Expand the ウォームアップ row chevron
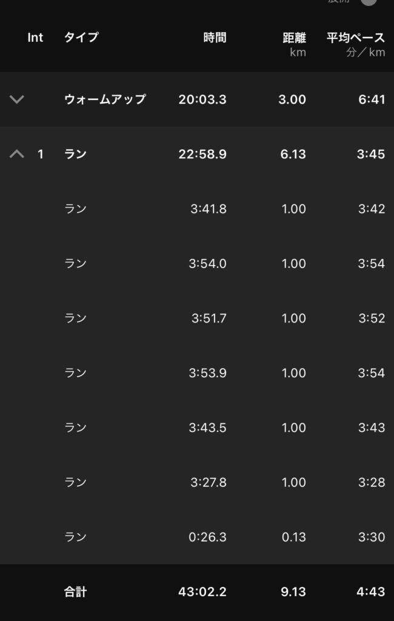This screenshot has width=394, height=621. 17,99
